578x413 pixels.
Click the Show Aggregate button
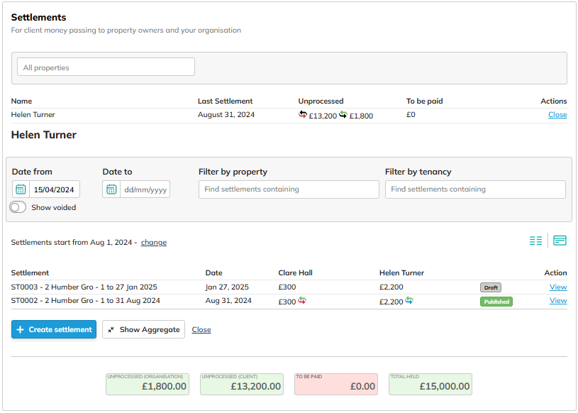[x=143, y=329]
